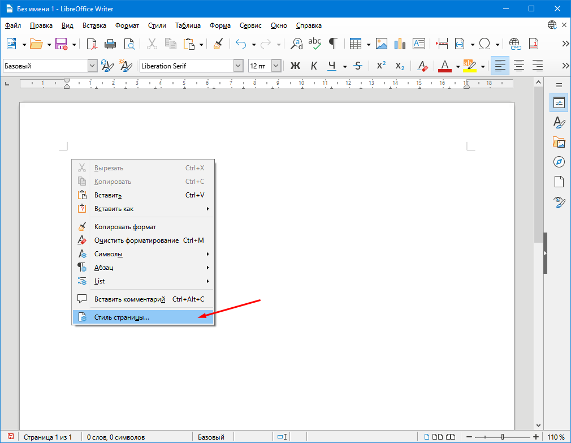Image resolution: width=571 pixels, height=443 pixels.
Task: Click the New document icon
Action: pyautogui.click(x=12, y=44)
